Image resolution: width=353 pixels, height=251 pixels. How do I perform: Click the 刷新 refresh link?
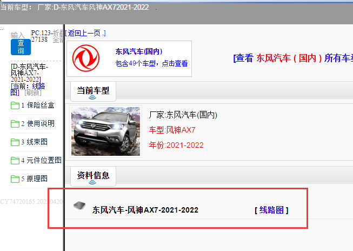click(x=33, y=93)
